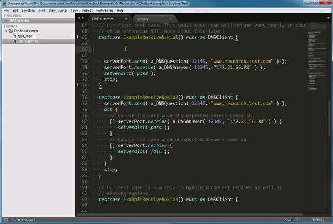Open the tab list dropdown arrow
This screenshot has width=333, height=224.
[329, 18]
